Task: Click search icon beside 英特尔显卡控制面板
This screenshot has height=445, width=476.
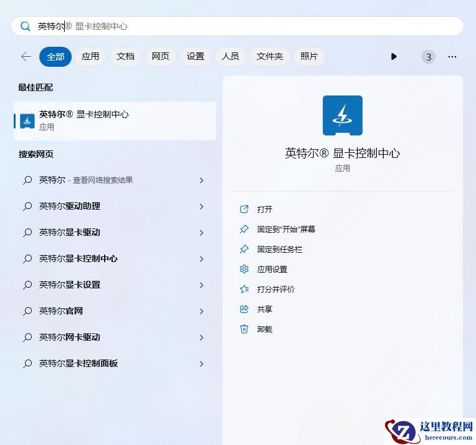Action: (27, 363)
